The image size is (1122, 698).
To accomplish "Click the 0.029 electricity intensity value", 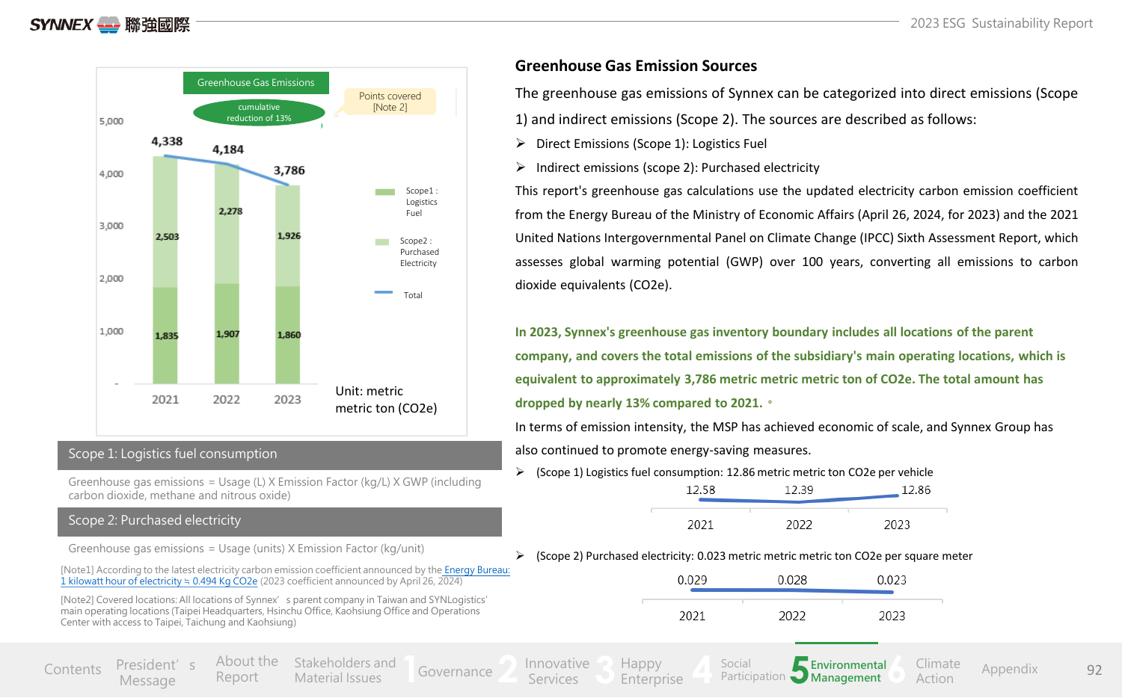I will pyautogui.click(x=693, y=580).
